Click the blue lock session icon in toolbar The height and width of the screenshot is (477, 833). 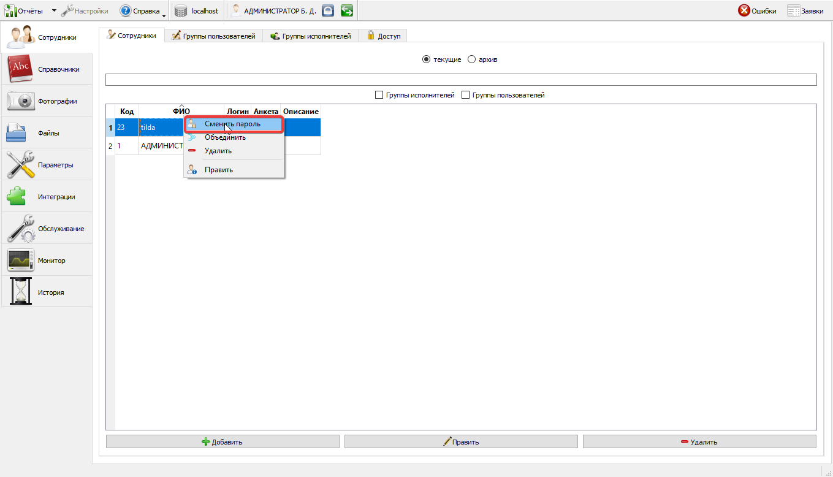(x=329, y=10)
